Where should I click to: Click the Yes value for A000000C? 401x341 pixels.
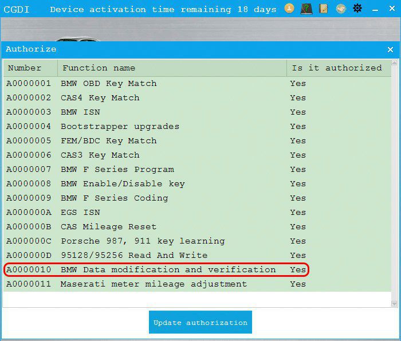click(x=298, y=241)
